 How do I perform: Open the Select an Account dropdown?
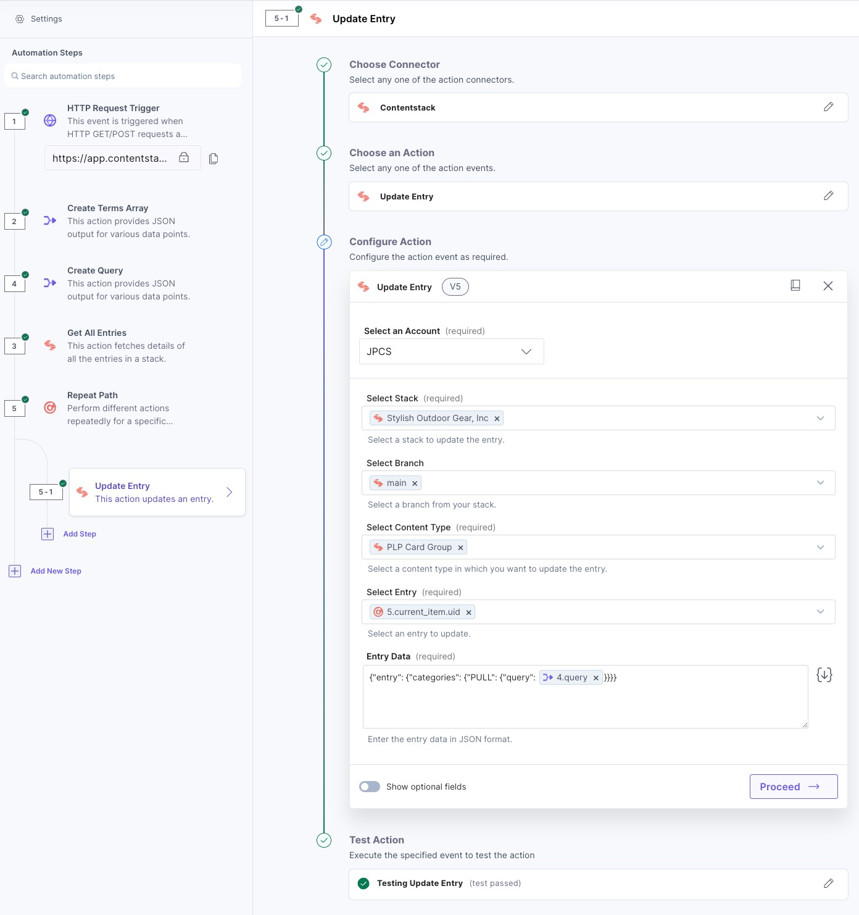coord(451,352)
